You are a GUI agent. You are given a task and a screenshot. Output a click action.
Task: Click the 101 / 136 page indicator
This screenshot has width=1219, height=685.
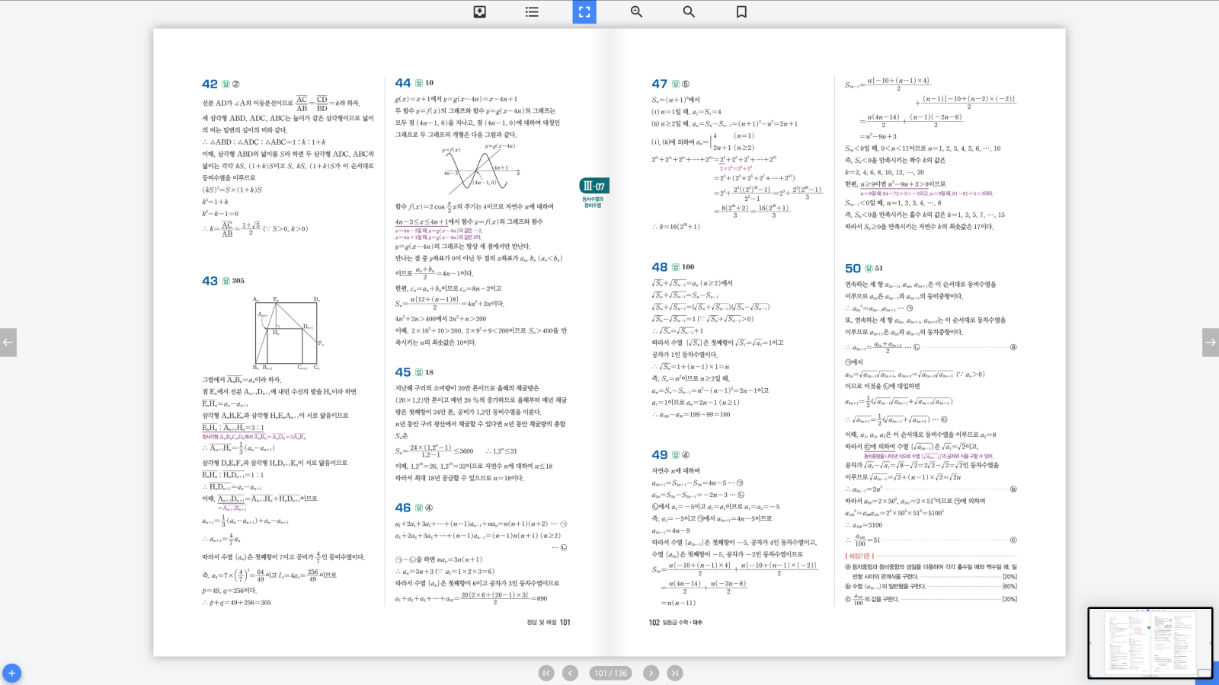pos(610,673)
